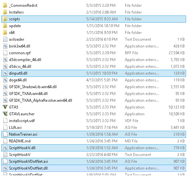
Task: Click the GTAVLauncher application icon
Action: click(x=5, y=114)
